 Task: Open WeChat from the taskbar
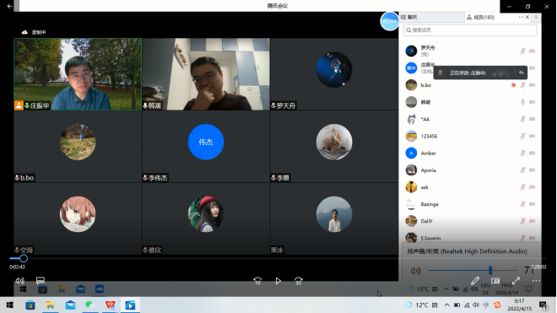click(x=90, y=305)
